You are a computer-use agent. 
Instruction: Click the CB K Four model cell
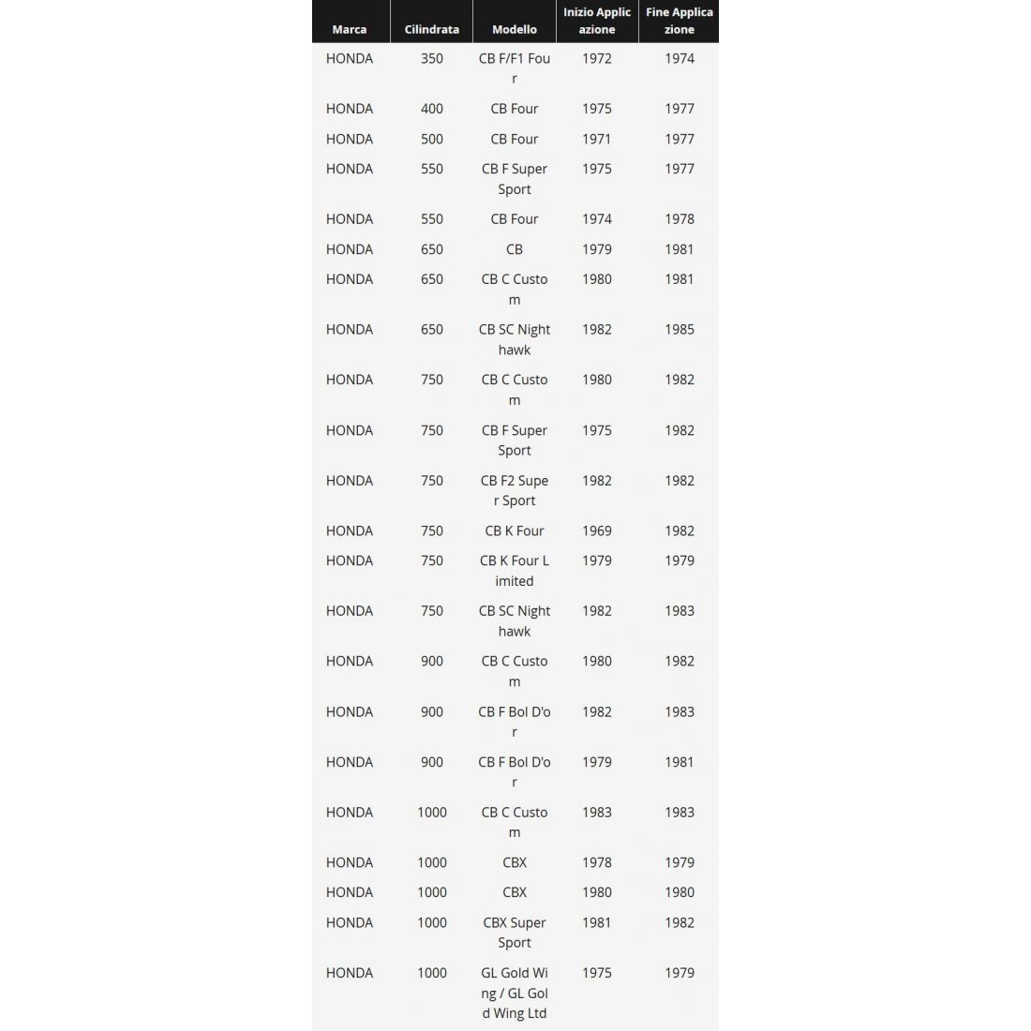515,530
